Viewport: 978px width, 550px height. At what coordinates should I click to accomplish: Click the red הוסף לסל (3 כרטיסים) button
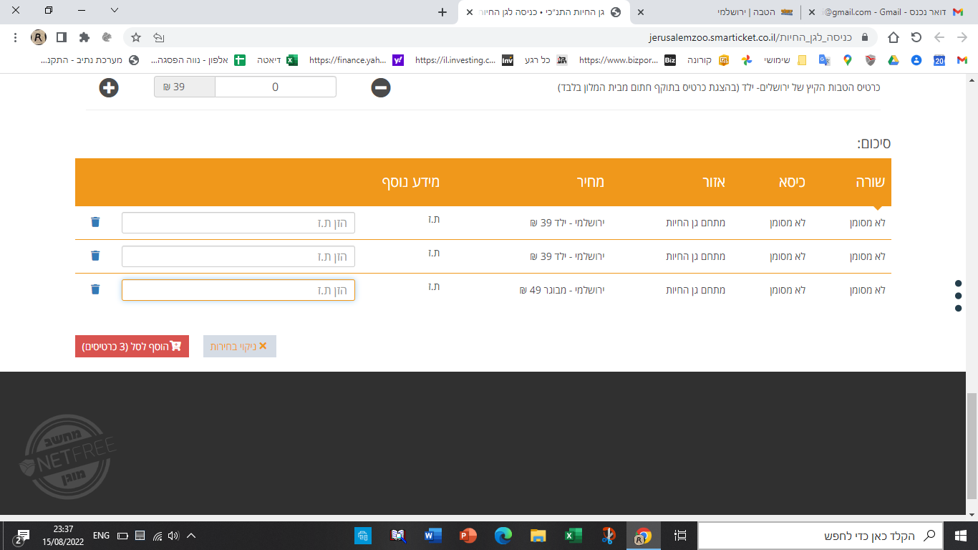[132, 347]
